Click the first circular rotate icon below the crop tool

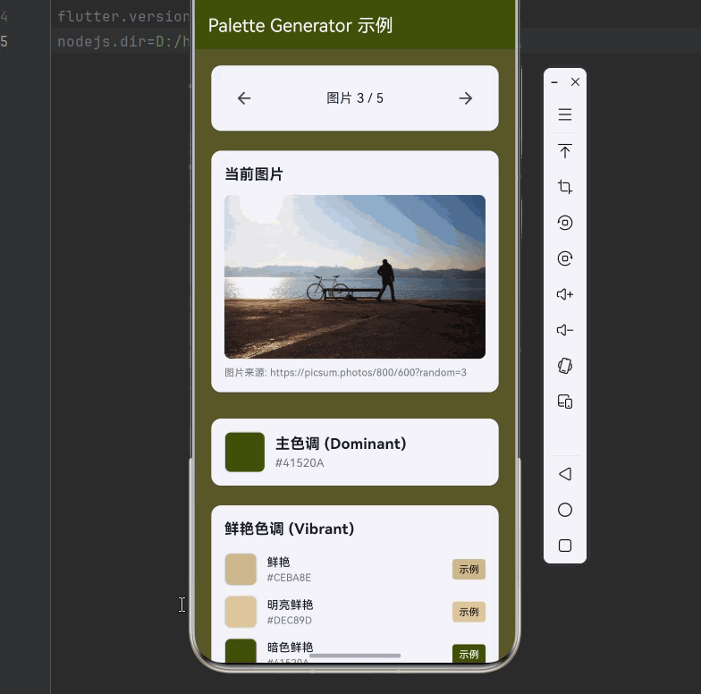click(x=565, y=222)
